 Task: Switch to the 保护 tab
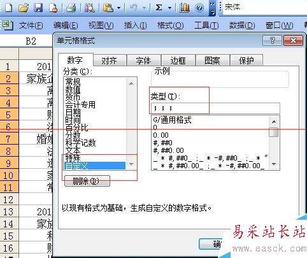246,61
